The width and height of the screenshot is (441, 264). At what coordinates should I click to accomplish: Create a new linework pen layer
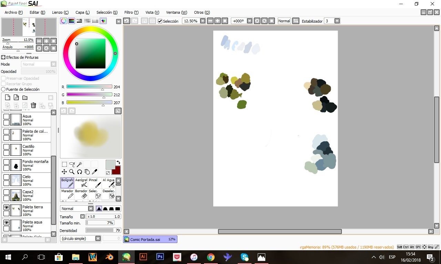click(x=16, y=98)
